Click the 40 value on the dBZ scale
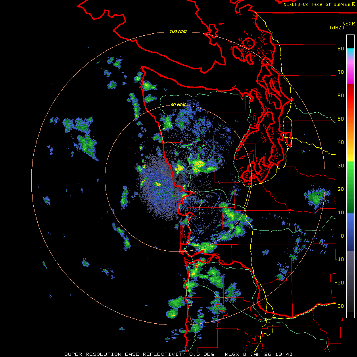 coord(341,142)
